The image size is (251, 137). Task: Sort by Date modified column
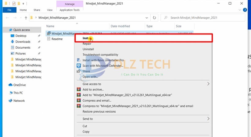tap(120, 26)
